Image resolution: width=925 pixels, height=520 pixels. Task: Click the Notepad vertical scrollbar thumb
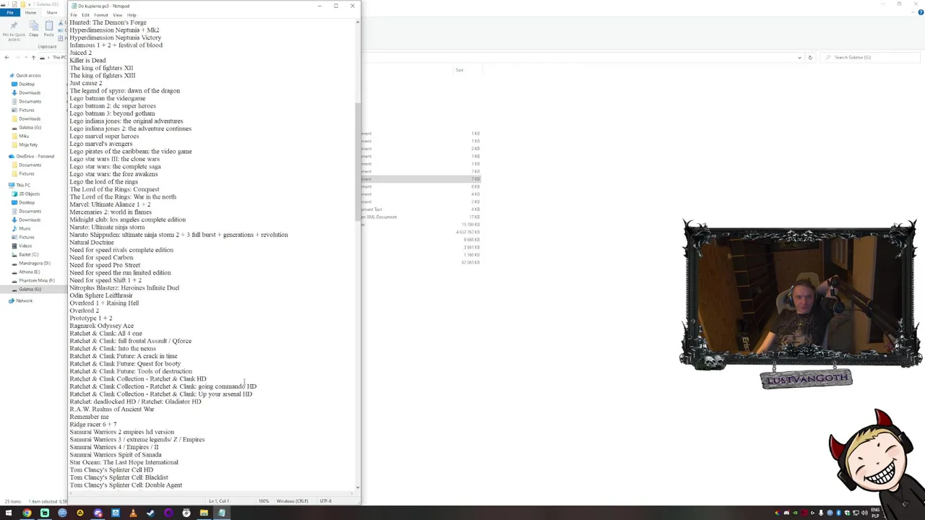tap(357, 160)
